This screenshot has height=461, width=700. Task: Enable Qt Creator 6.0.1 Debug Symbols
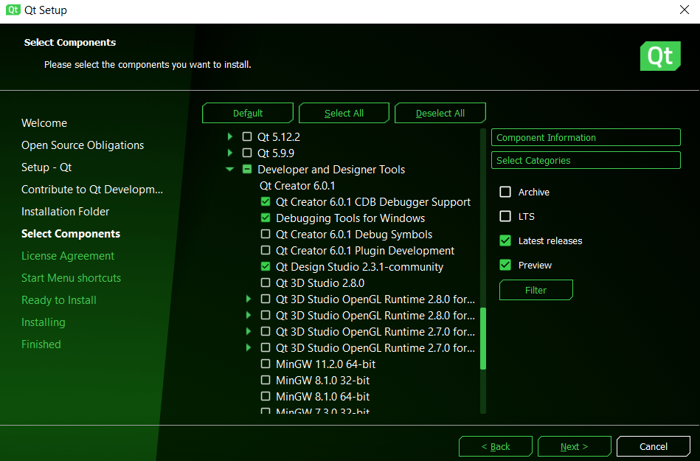coord(266,234)
